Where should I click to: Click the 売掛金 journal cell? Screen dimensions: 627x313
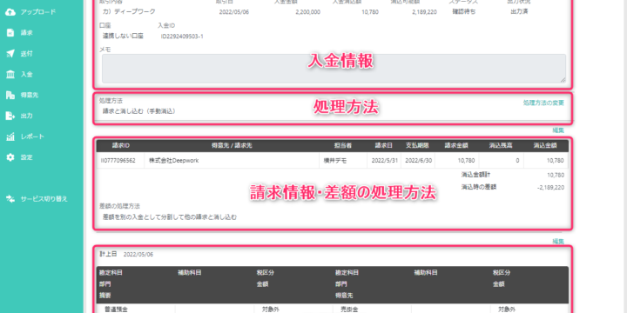(349, 310)
